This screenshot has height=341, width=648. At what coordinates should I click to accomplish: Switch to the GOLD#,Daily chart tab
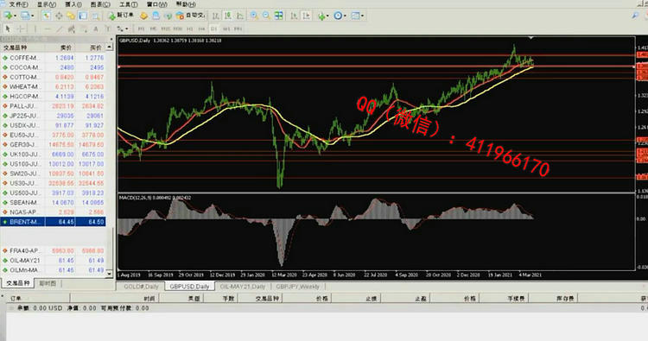[x=141, y=286]
